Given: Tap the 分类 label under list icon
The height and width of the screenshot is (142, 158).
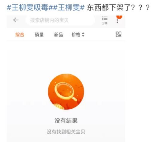Looking at the screenshot, I should (x=105, y=23).
